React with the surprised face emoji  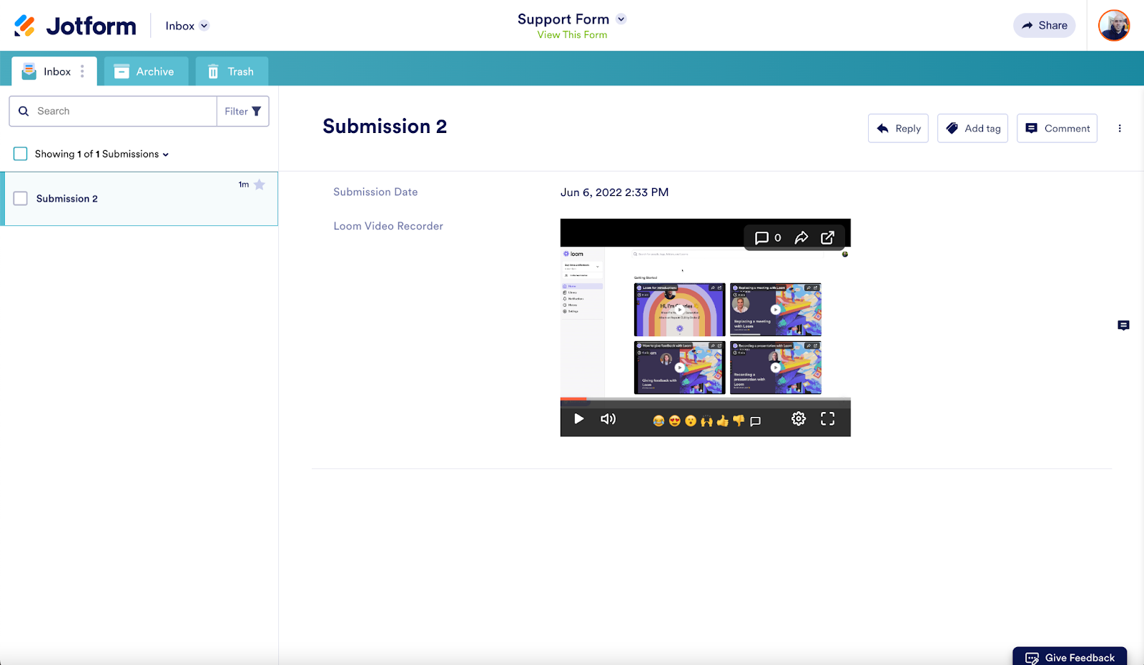click(691, 421)
